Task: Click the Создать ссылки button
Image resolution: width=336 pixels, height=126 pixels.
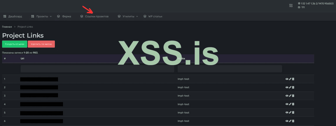Action: (x=14, y=44)
